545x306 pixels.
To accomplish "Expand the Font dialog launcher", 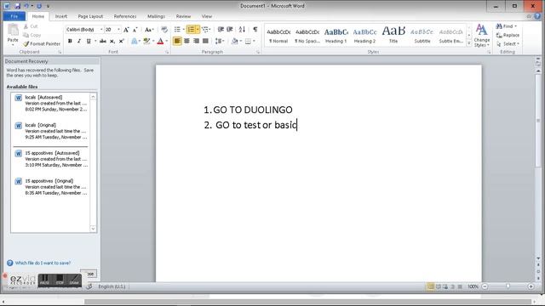I will pyautogui.click(x=167, y=52).
